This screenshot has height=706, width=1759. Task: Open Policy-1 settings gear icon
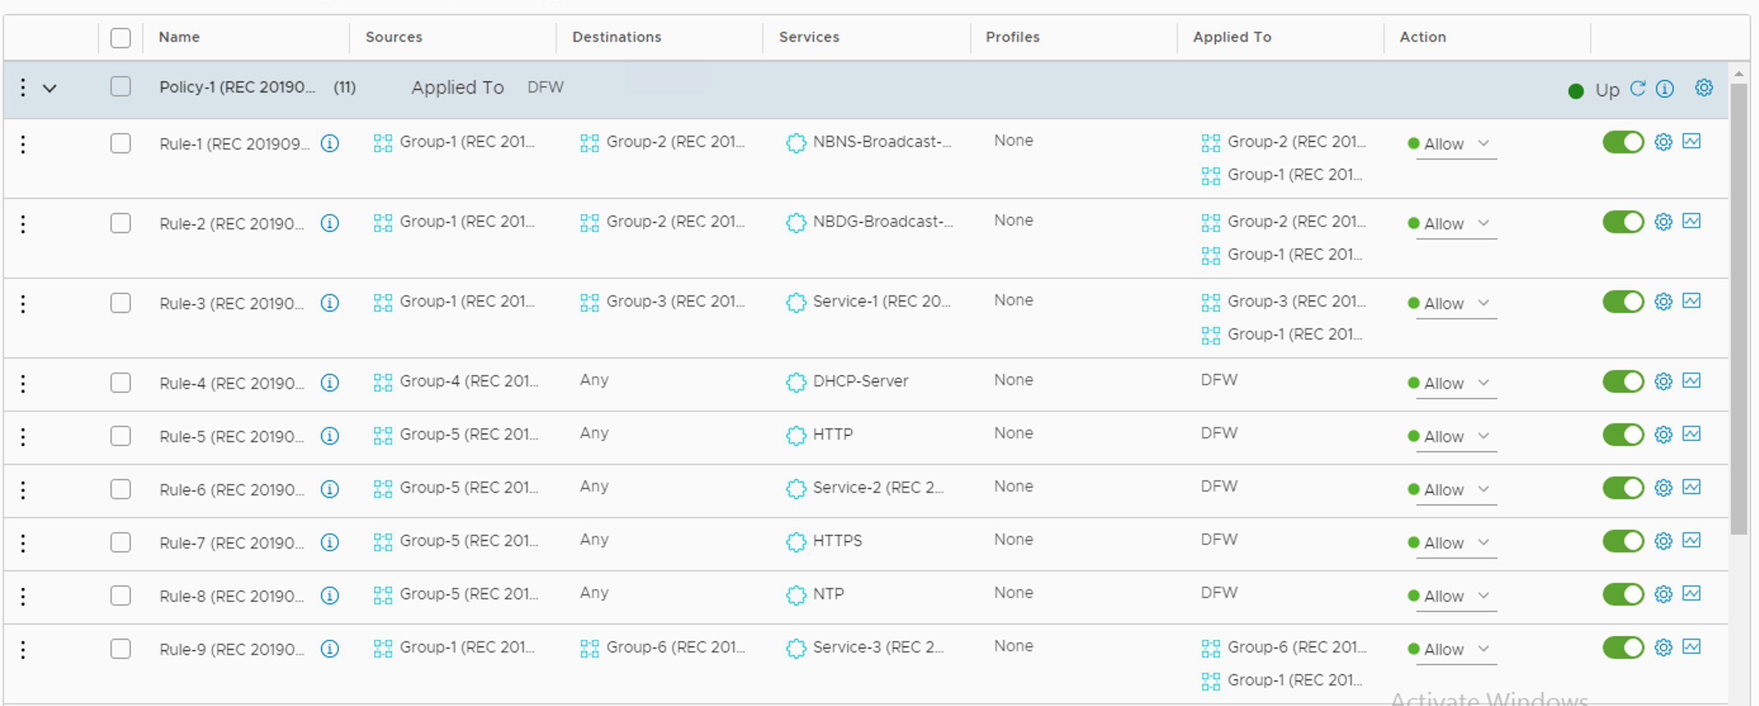pyautogui.click(x=1704, y=88)
